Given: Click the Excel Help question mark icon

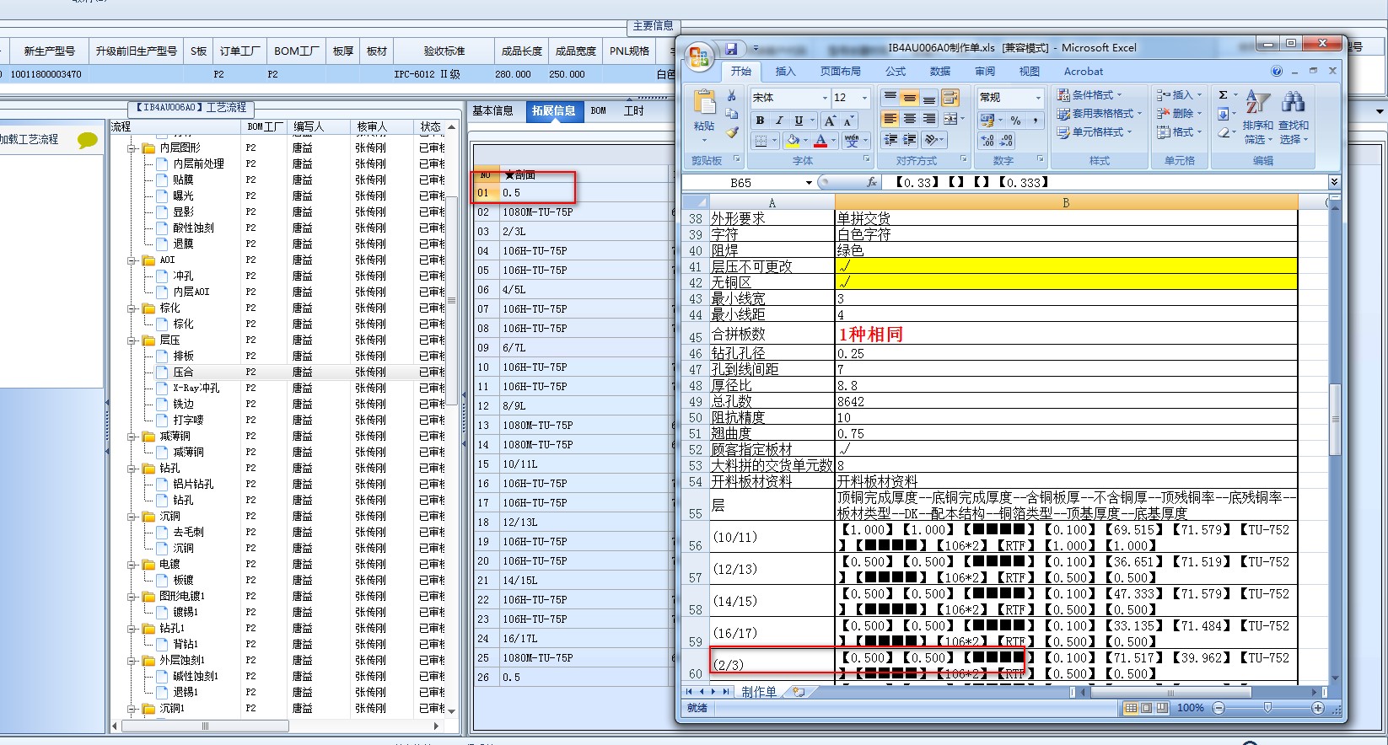Looking at the screenshot, I should [1277, 72].
